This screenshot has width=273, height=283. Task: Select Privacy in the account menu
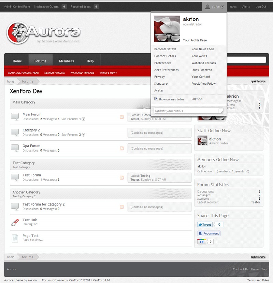(159, 77)
